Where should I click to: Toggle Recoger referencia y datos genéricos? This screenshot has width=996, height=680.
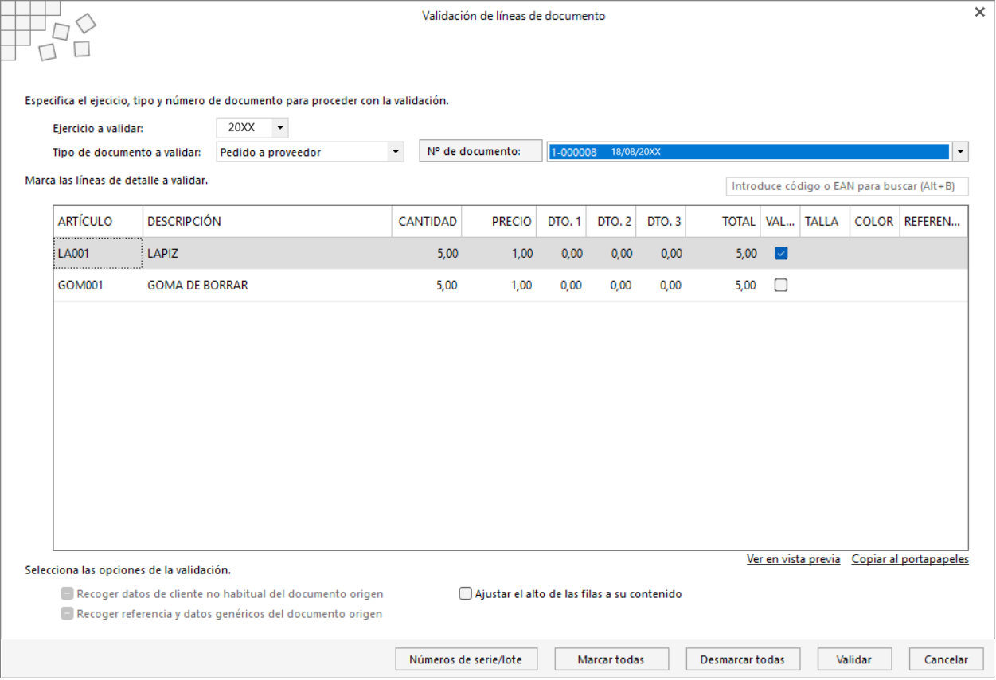point(68,614)
